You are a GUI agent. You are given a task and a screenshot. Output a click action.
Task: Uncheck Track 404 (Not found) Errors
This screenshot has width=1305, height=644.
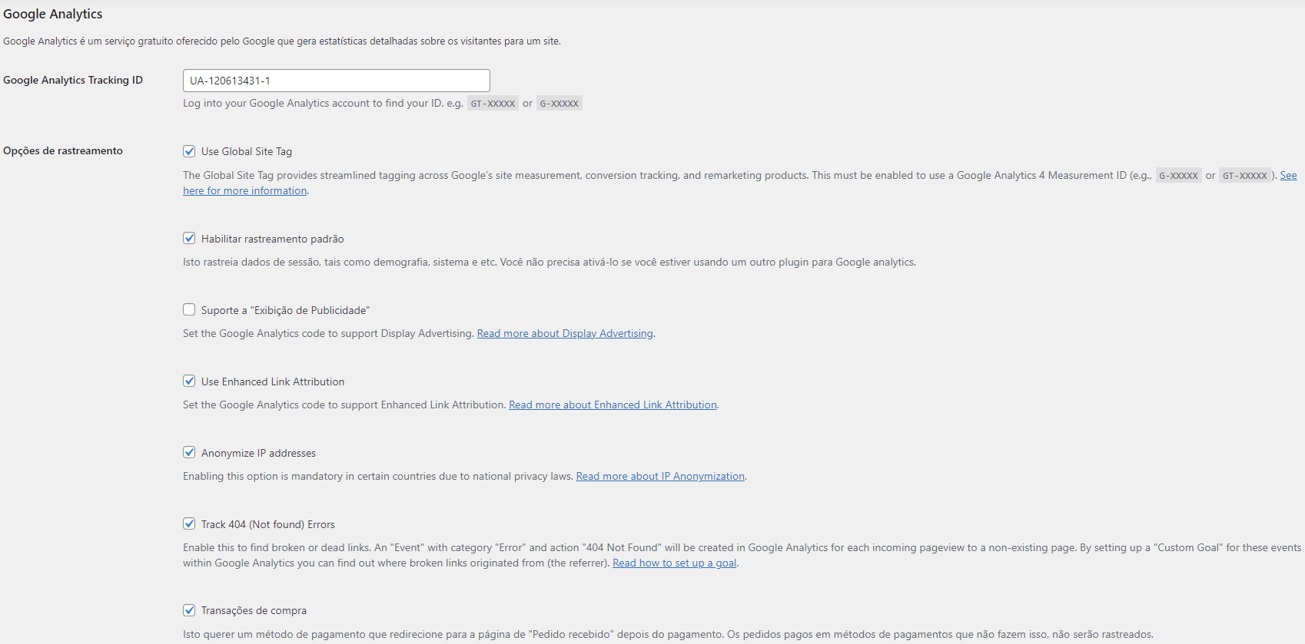[189, 523]
